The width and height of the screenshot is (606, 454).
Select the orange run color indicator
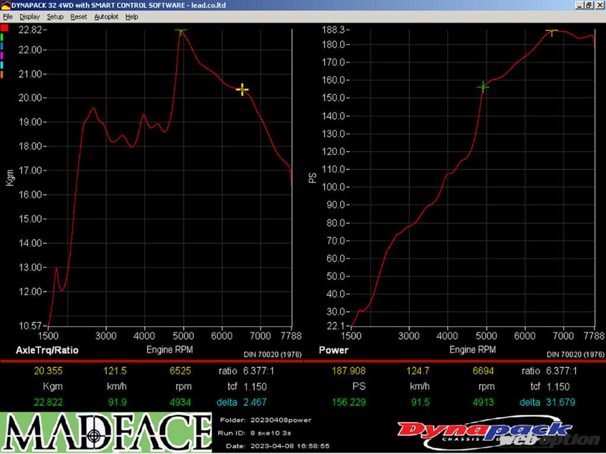(2, 74)
